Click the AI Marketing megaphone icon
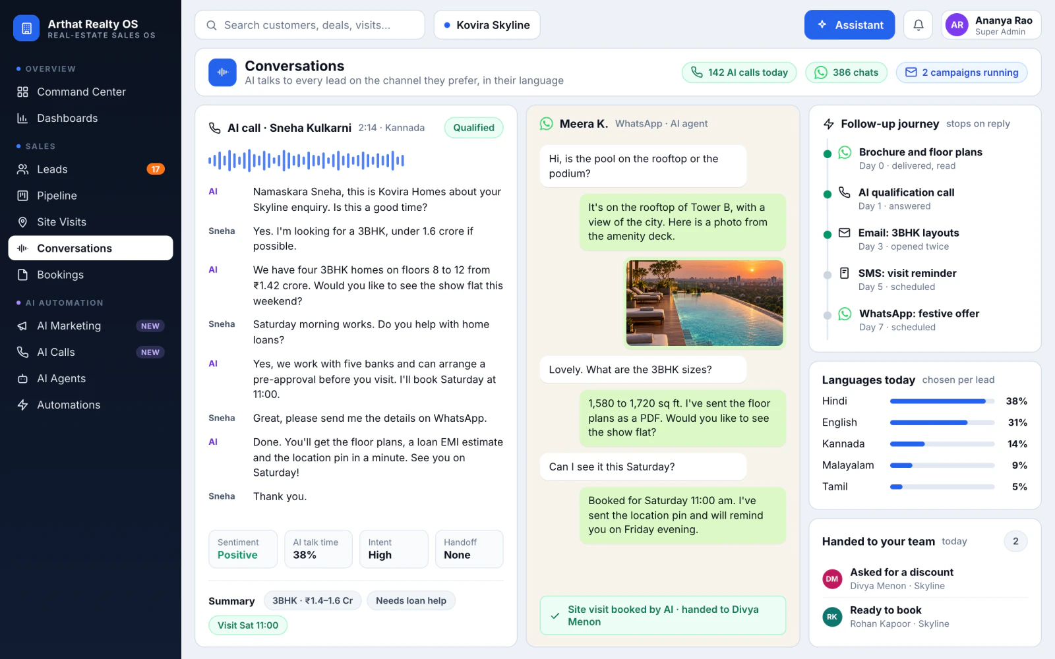Image resolution: width=1055 pixels, height=659 pixels. 22,326
